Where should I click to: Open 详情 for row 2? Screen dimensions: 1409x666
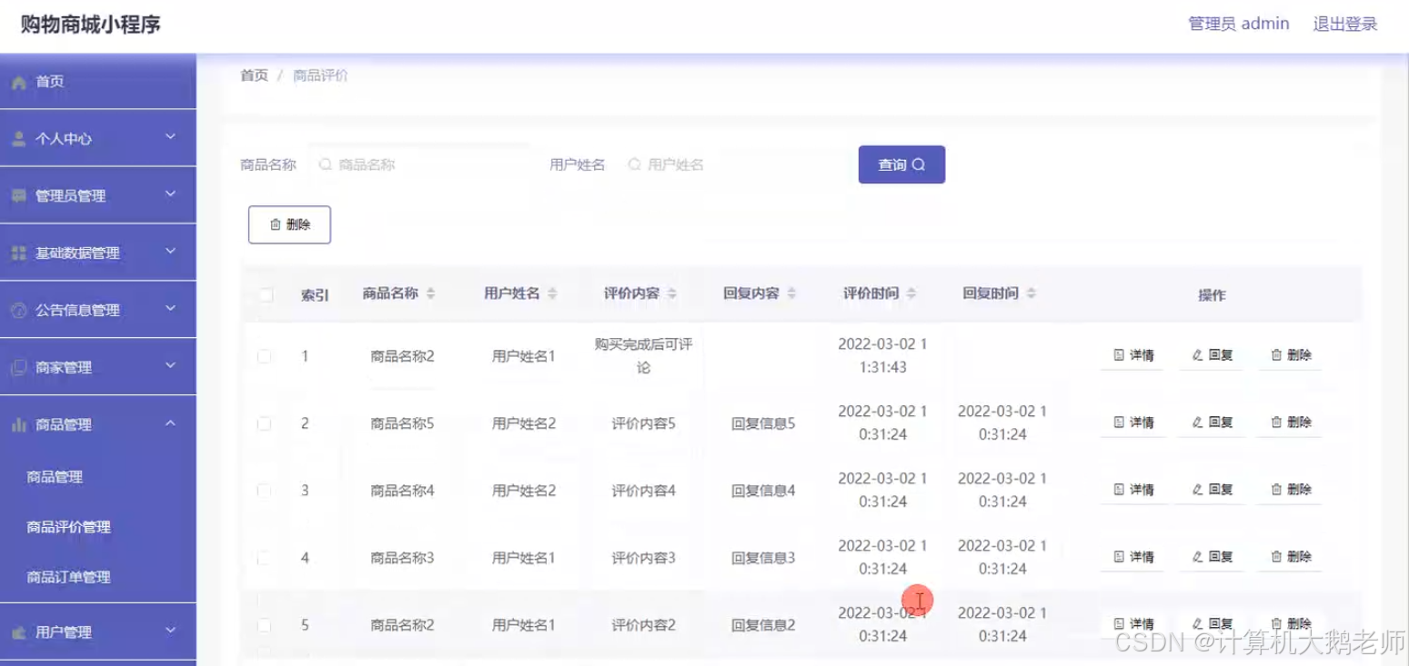[x=1133, y=422]
